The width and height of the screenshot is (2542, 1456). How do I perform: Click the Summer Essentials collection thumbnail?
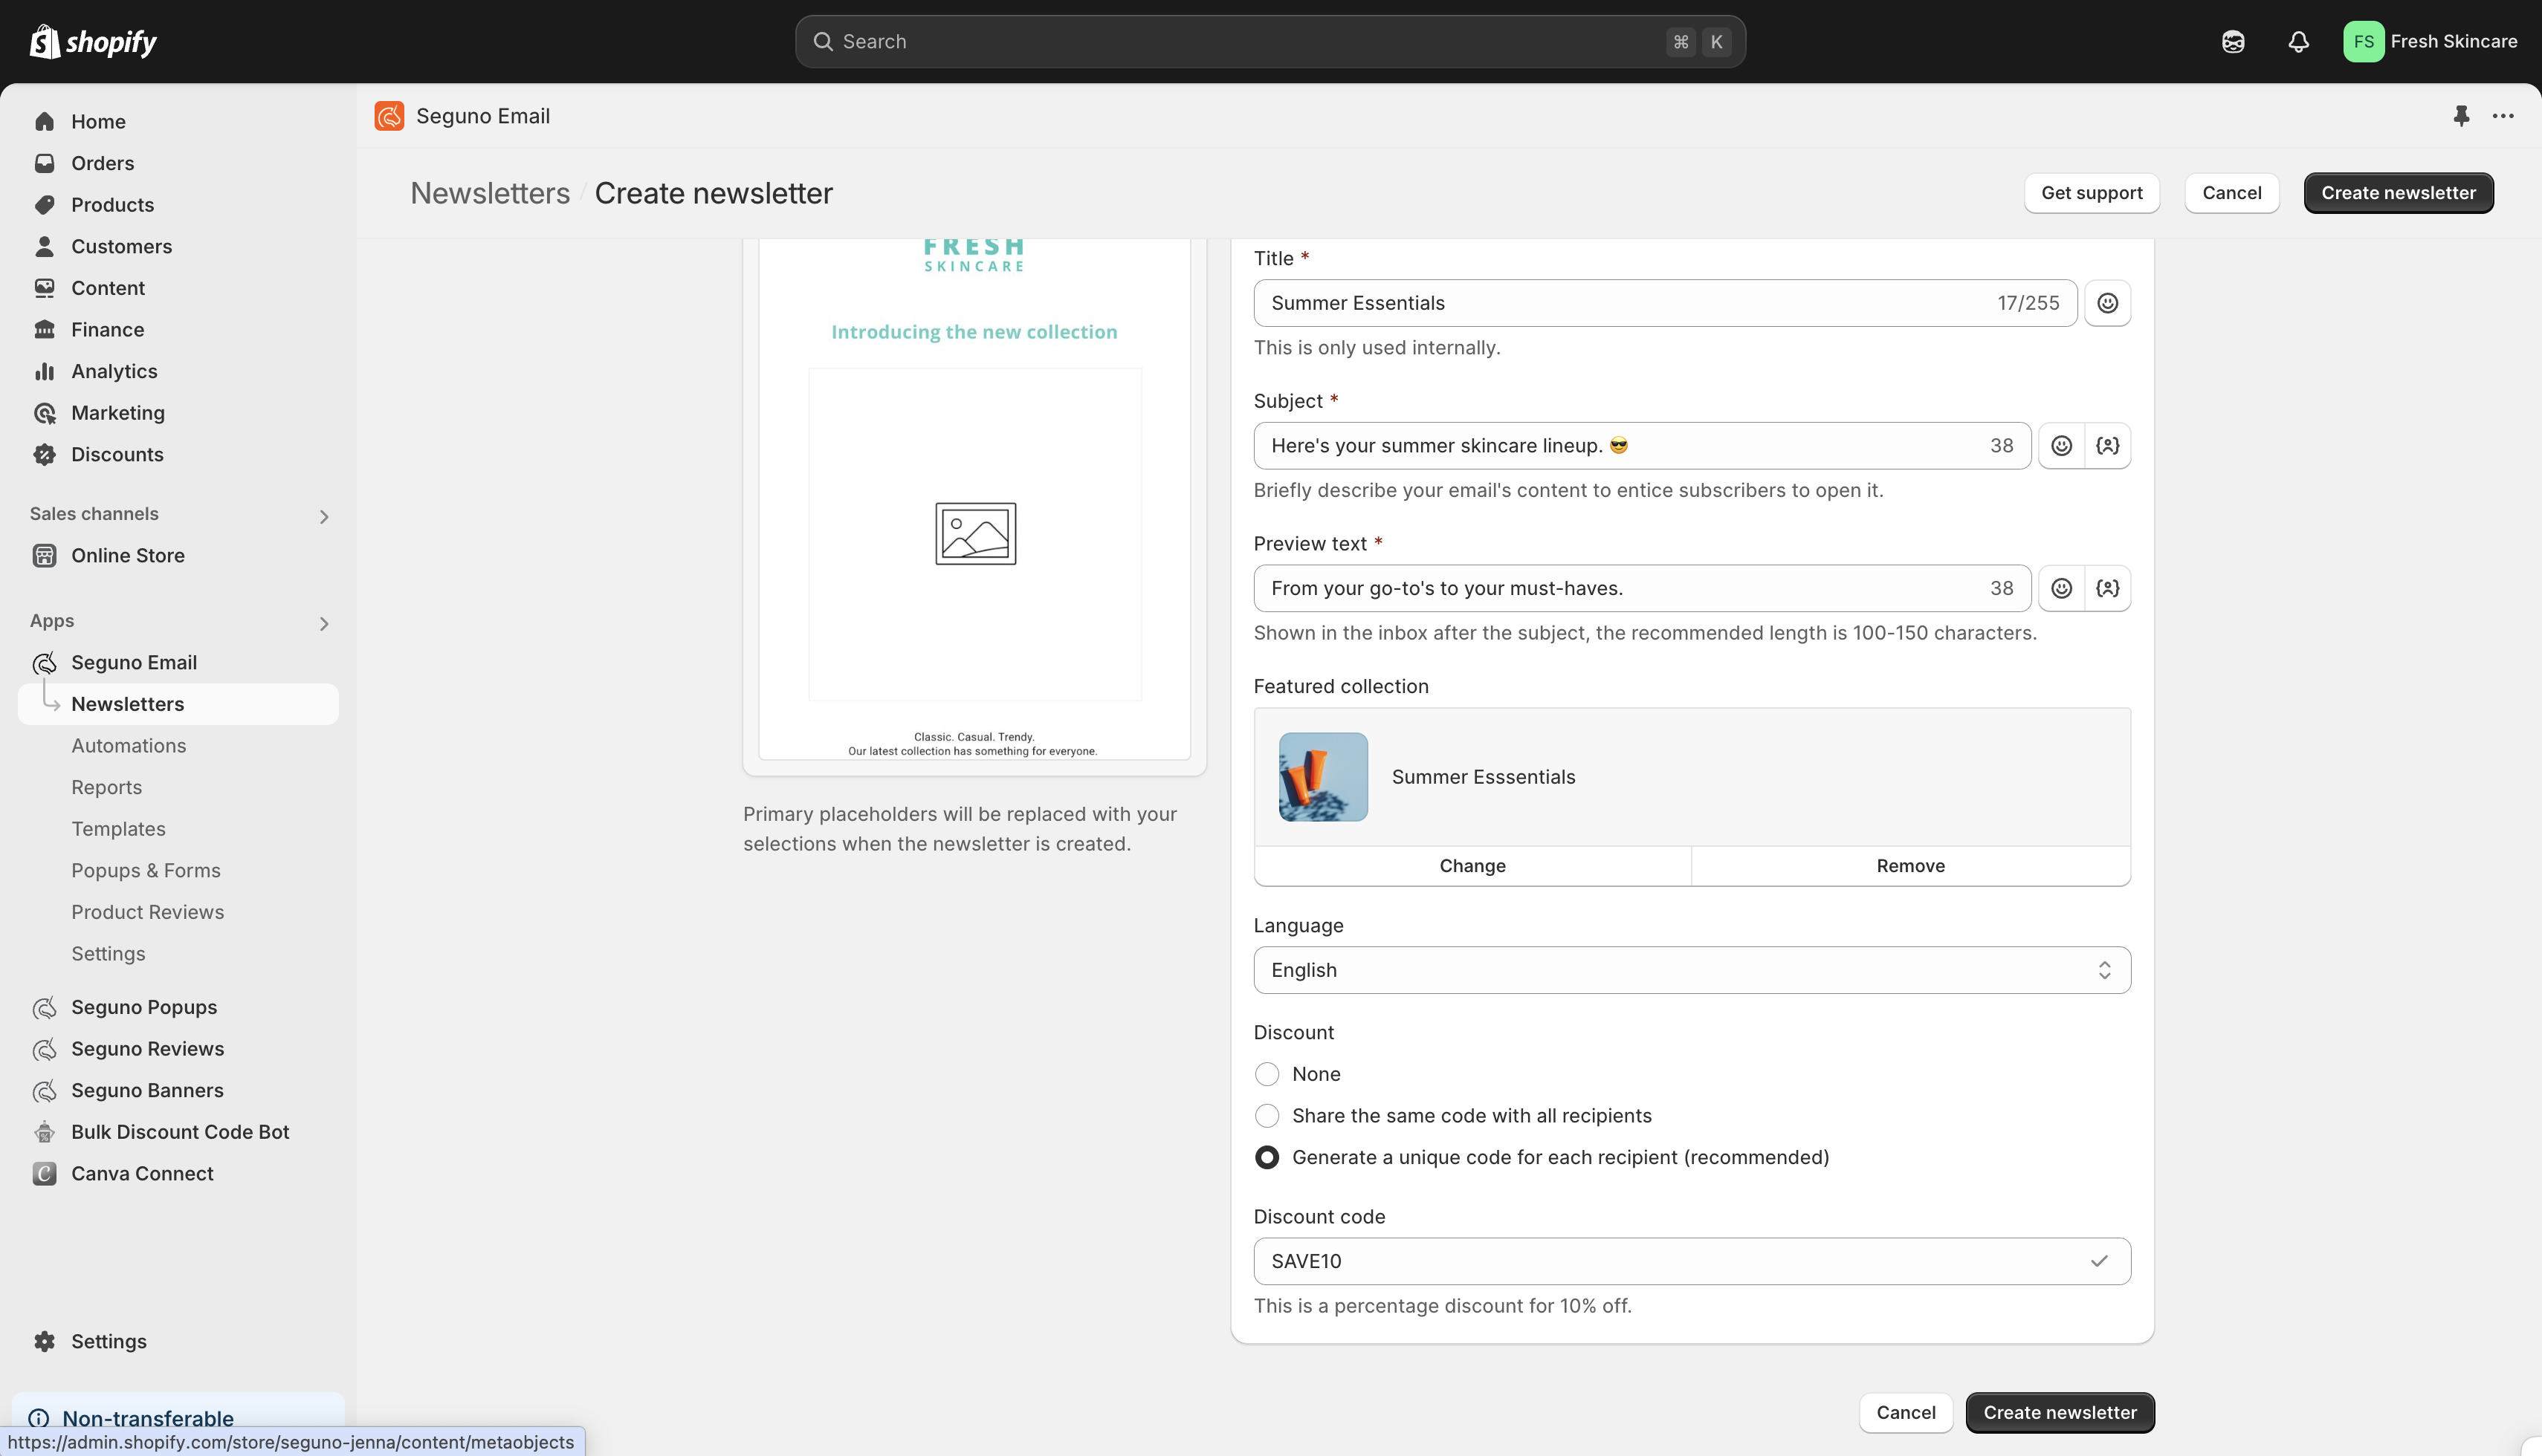coord(1322,777)
